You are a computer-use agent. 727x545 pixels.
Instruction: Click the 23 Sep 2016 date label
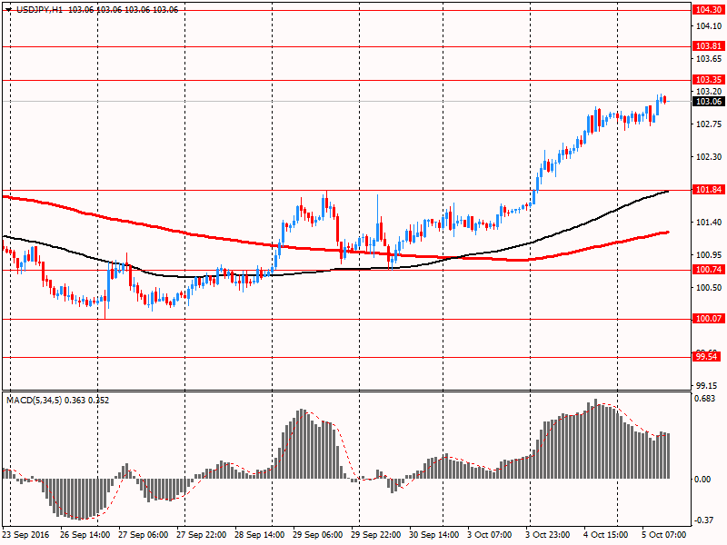coord(25,535)
